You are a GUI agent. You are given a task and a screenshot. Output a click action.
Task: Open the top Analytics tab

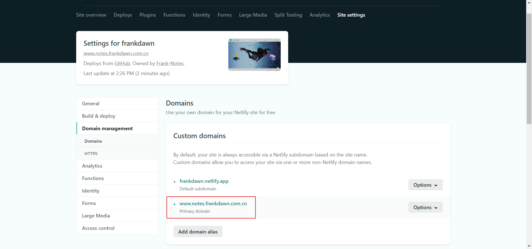pyautogui.click(x=320, y=15)
